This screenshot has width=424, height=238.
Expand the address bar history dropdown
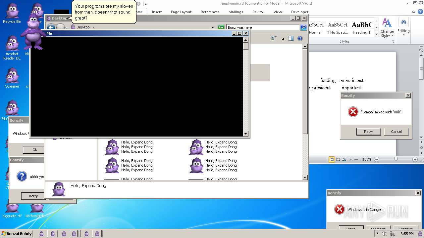[x=213, y=27]
